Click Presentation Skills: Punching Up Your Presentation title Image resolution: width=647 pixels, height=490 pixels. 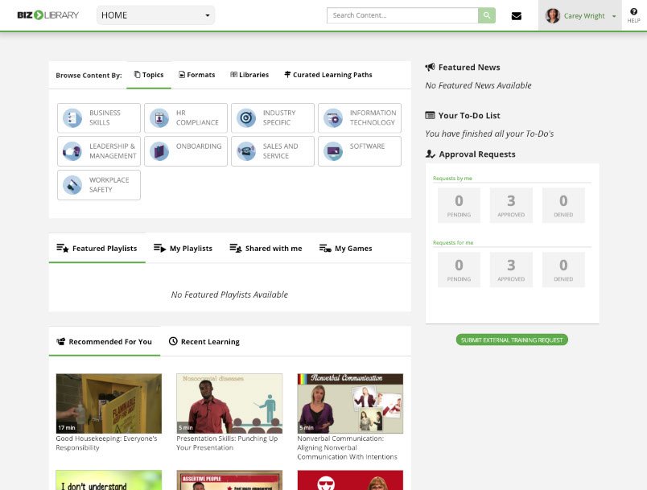coord(227,443)
